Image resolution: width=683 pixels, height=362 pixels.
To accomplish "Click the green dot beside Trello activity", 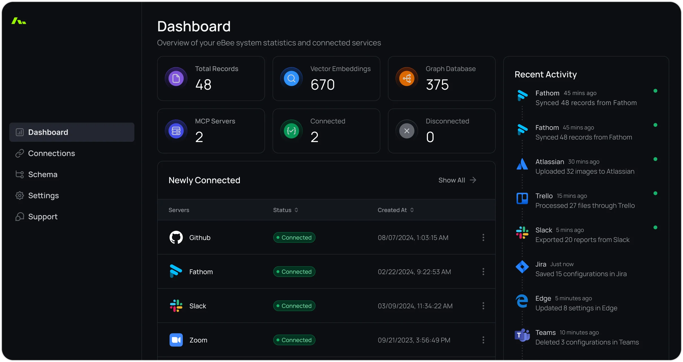I will pos(655,193).
